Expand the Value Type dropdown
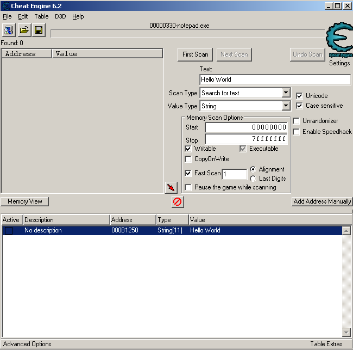Screen dimensions: 353x350 click(286, 106)
